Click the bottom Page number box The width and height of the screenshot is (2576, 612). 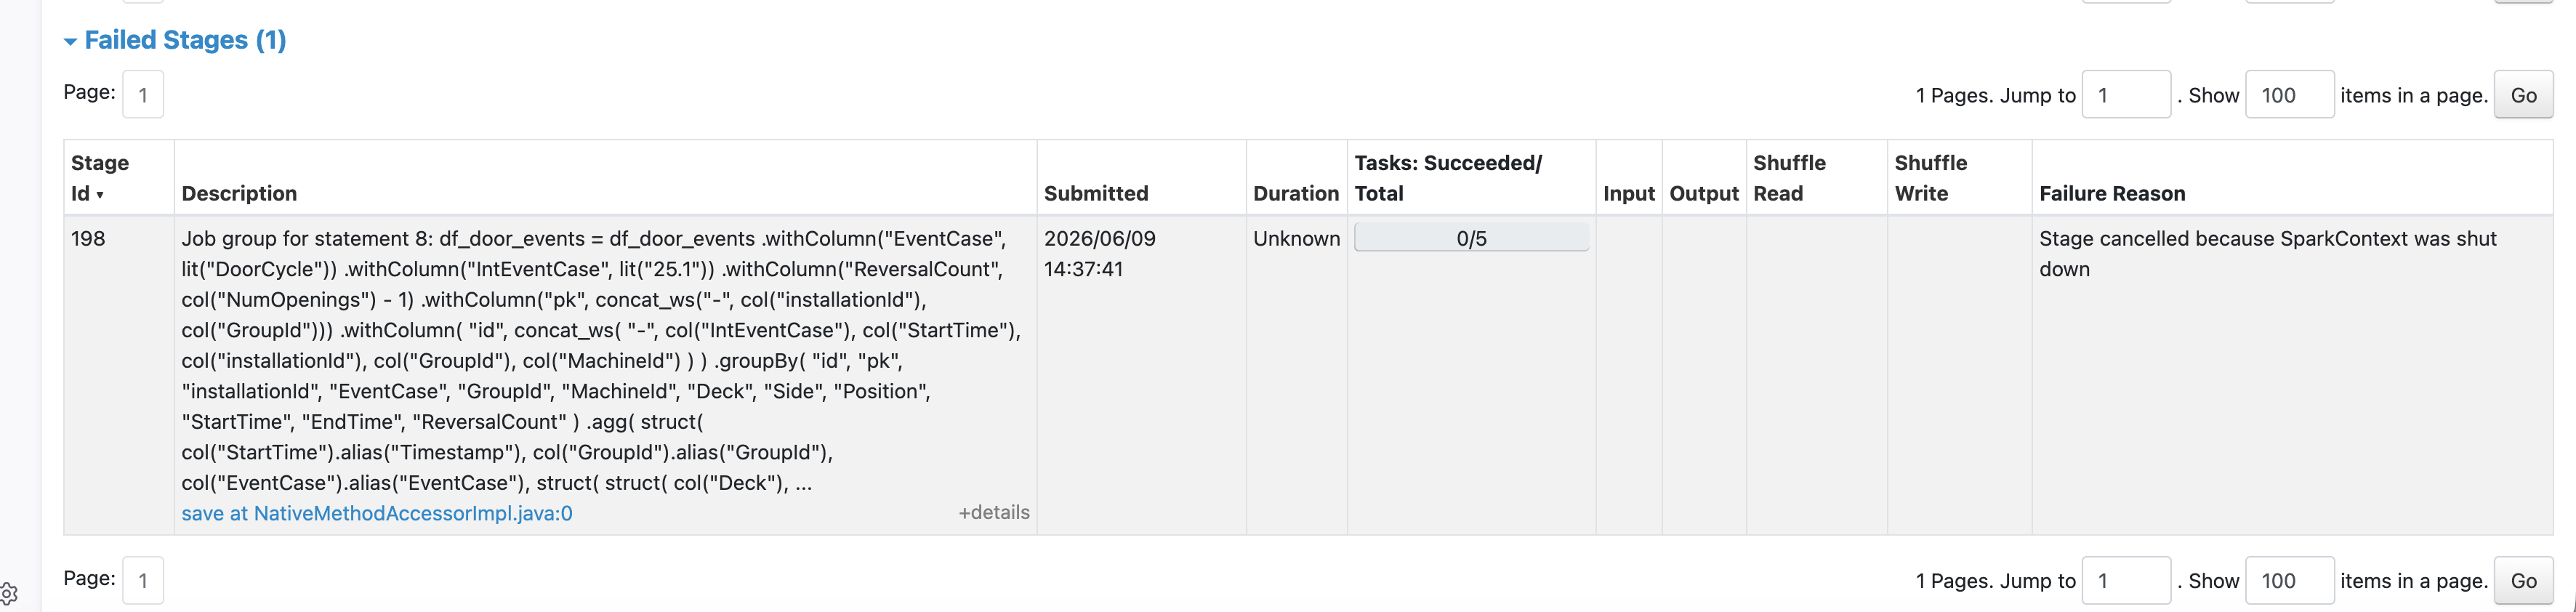pyautogui.click(x=143, y=581)
